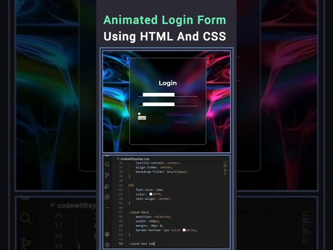The height and width of the screenshot is (250, 333).
Task: Jump using the editor minimap
Action: click(226, 168)
